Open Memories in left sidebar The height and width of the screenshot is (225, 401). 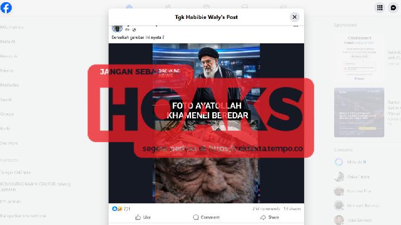(9, 85)
